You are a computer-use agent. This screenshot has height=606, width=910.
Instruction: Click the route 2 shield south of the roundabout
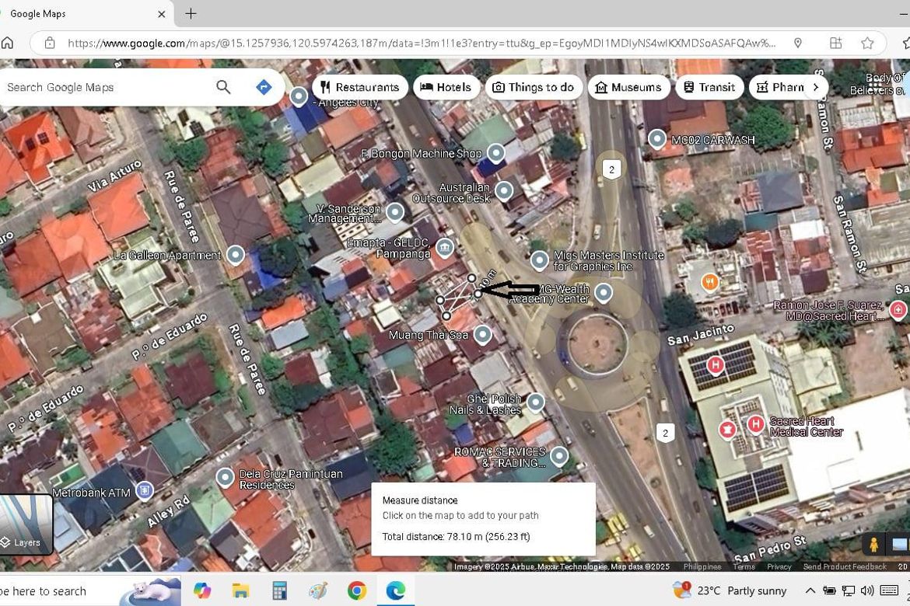pos(665,433)
